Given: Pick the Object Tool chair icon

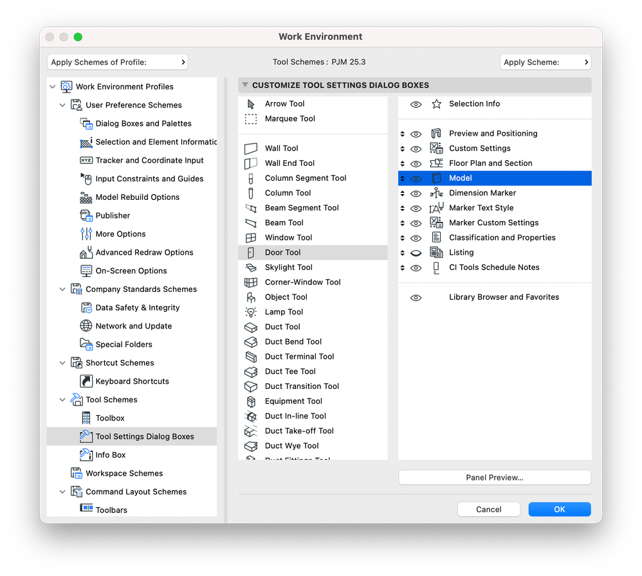Looking at the screenshot, I should pyautogui.click(x=251, y=297).
